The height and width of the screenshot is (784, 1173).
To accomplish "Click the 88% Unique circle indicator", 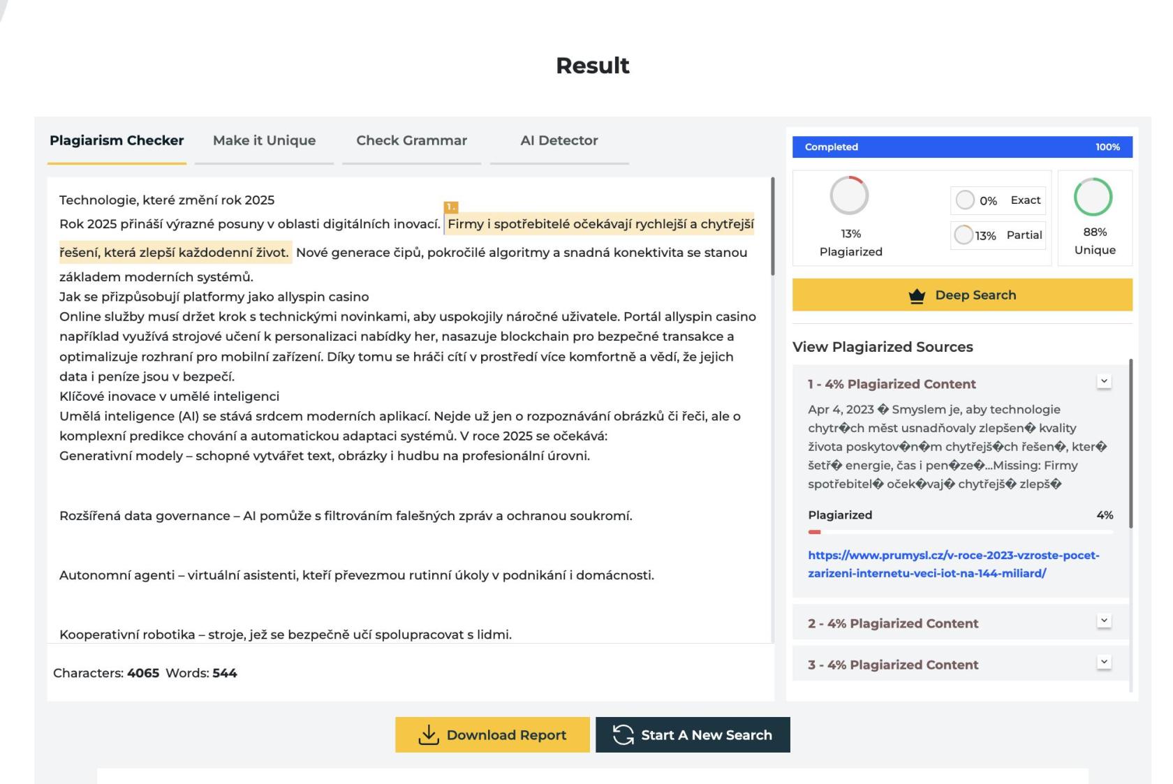I will (x=1093, y=197).
